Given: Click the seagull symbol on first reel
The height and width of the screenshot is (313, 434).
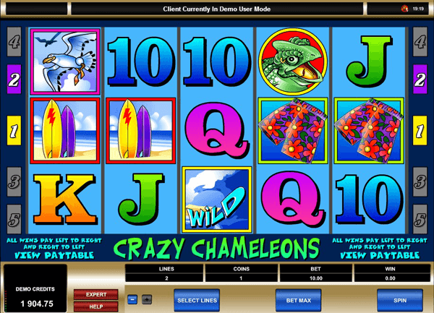Looking at the screenshot, I should point(65,61).
